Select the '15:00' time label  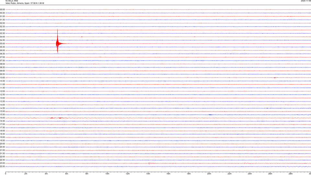click(x=2, y=111)
